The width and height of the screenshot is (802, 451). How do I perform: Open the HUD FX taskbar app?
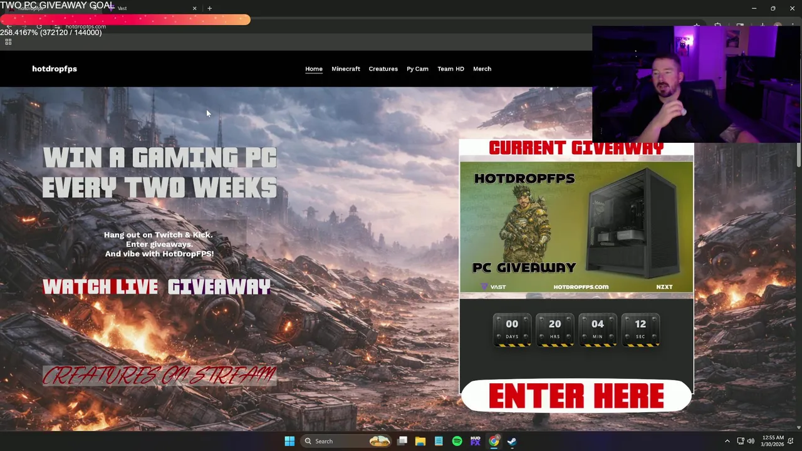pos(475,441)
